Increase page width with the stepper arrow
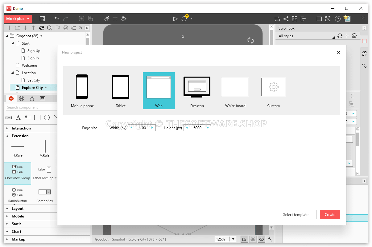This screenshot has height=247, width=372. (152, 127)
